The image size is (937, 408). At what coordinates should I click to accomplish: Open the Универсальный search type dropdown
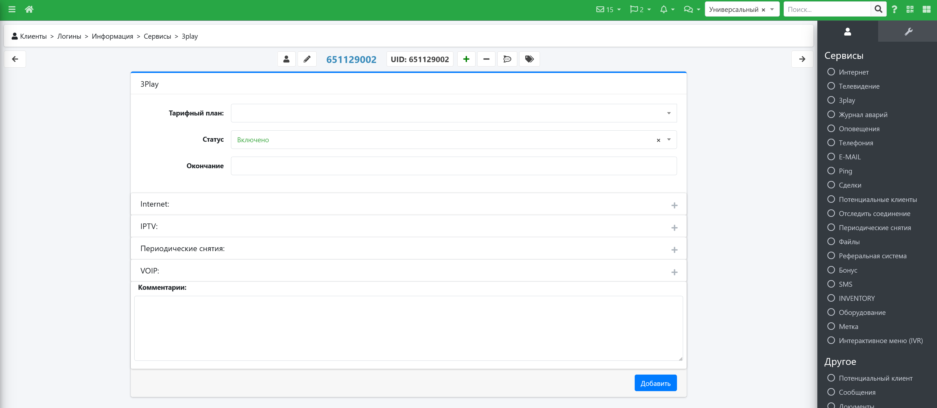[x=772, y=9]
